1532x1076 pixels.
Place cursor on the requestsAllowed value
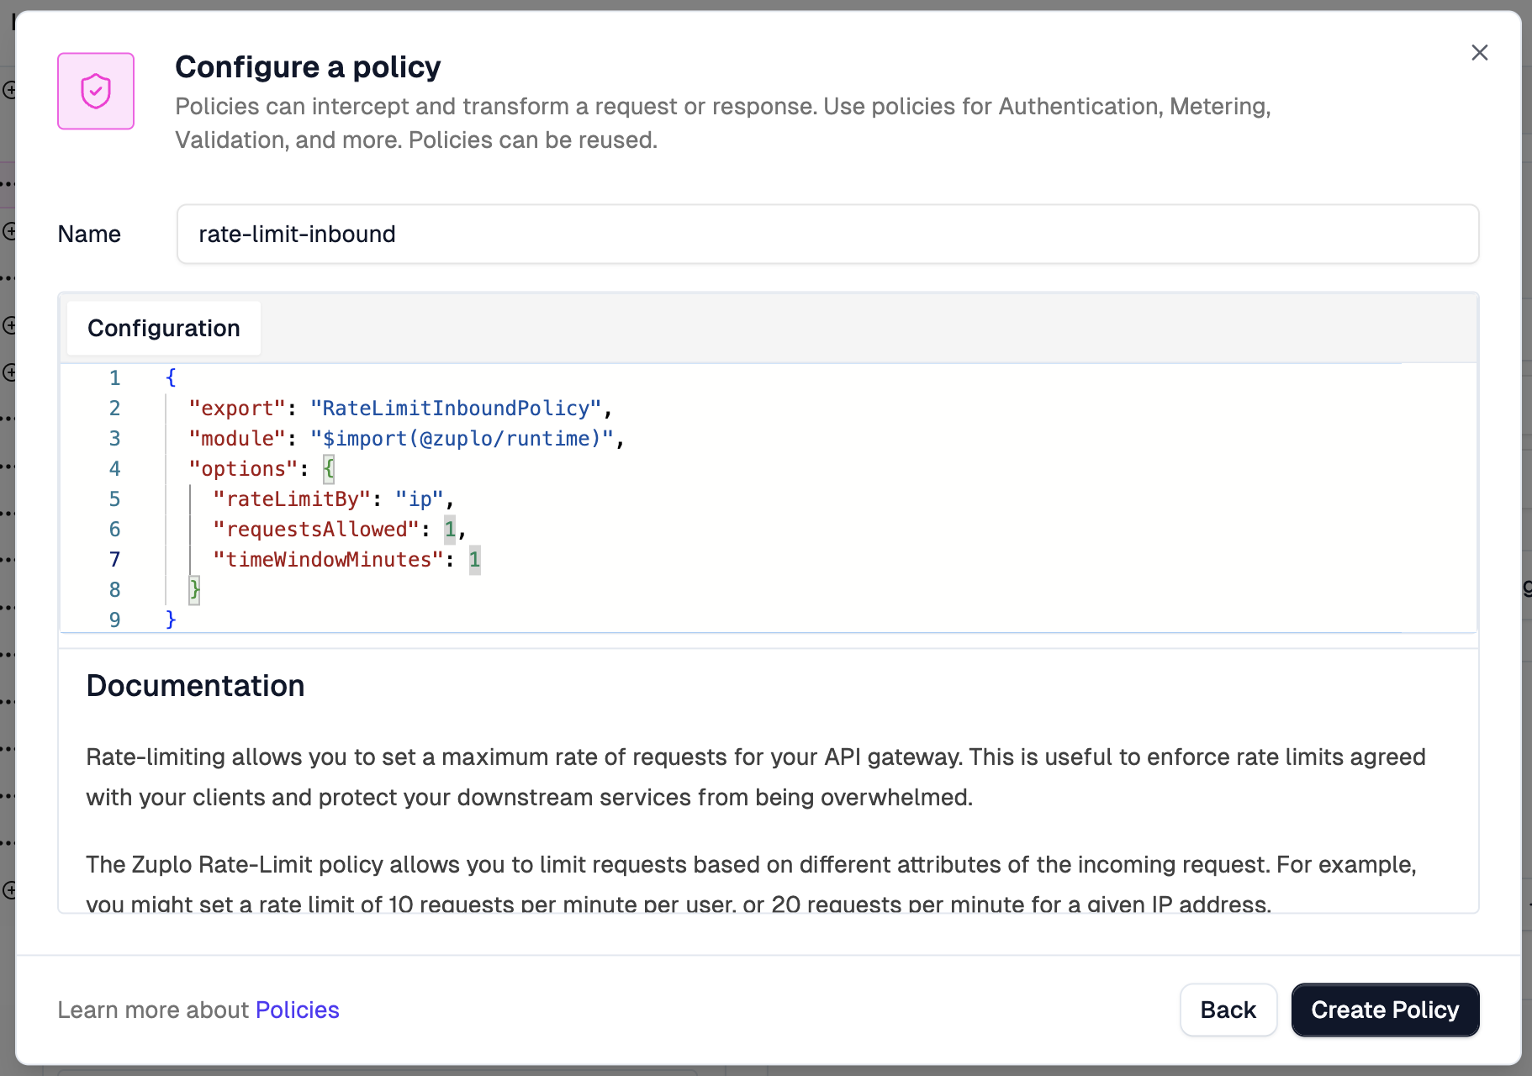click(450, 530)
